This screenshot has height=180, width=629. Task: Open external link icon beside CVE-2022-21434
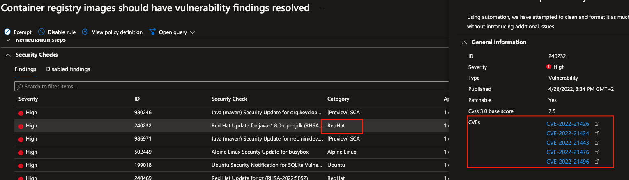point(597,133)
